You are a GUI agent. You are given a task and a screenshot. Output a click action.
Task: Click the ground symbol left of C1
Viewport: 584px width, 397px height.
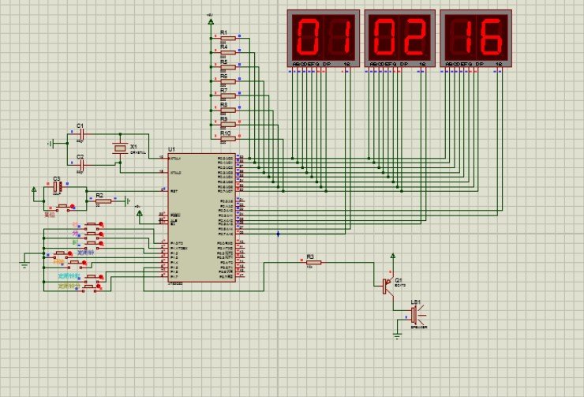[51, 143]
